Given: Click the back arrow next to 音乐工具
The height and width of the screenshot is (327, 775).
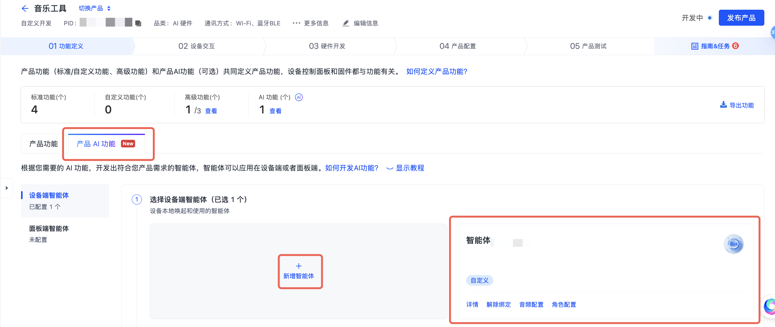Looking at the screenshot, I should click(x=25, y=8).
